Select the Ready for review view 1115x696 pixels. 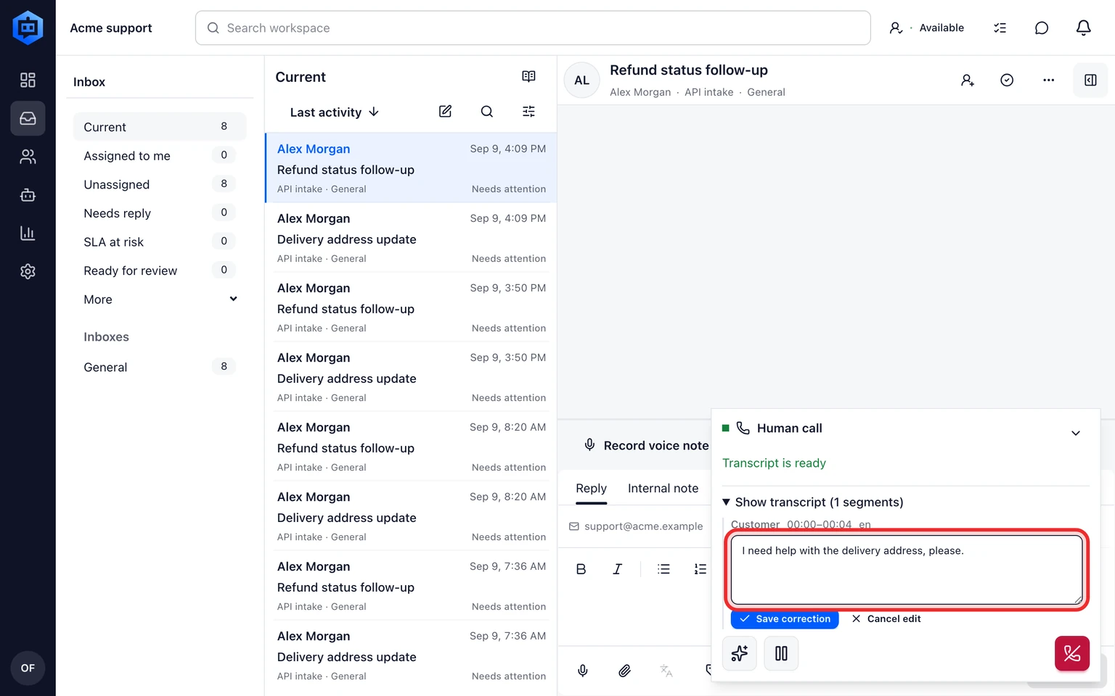click(160, 270)
